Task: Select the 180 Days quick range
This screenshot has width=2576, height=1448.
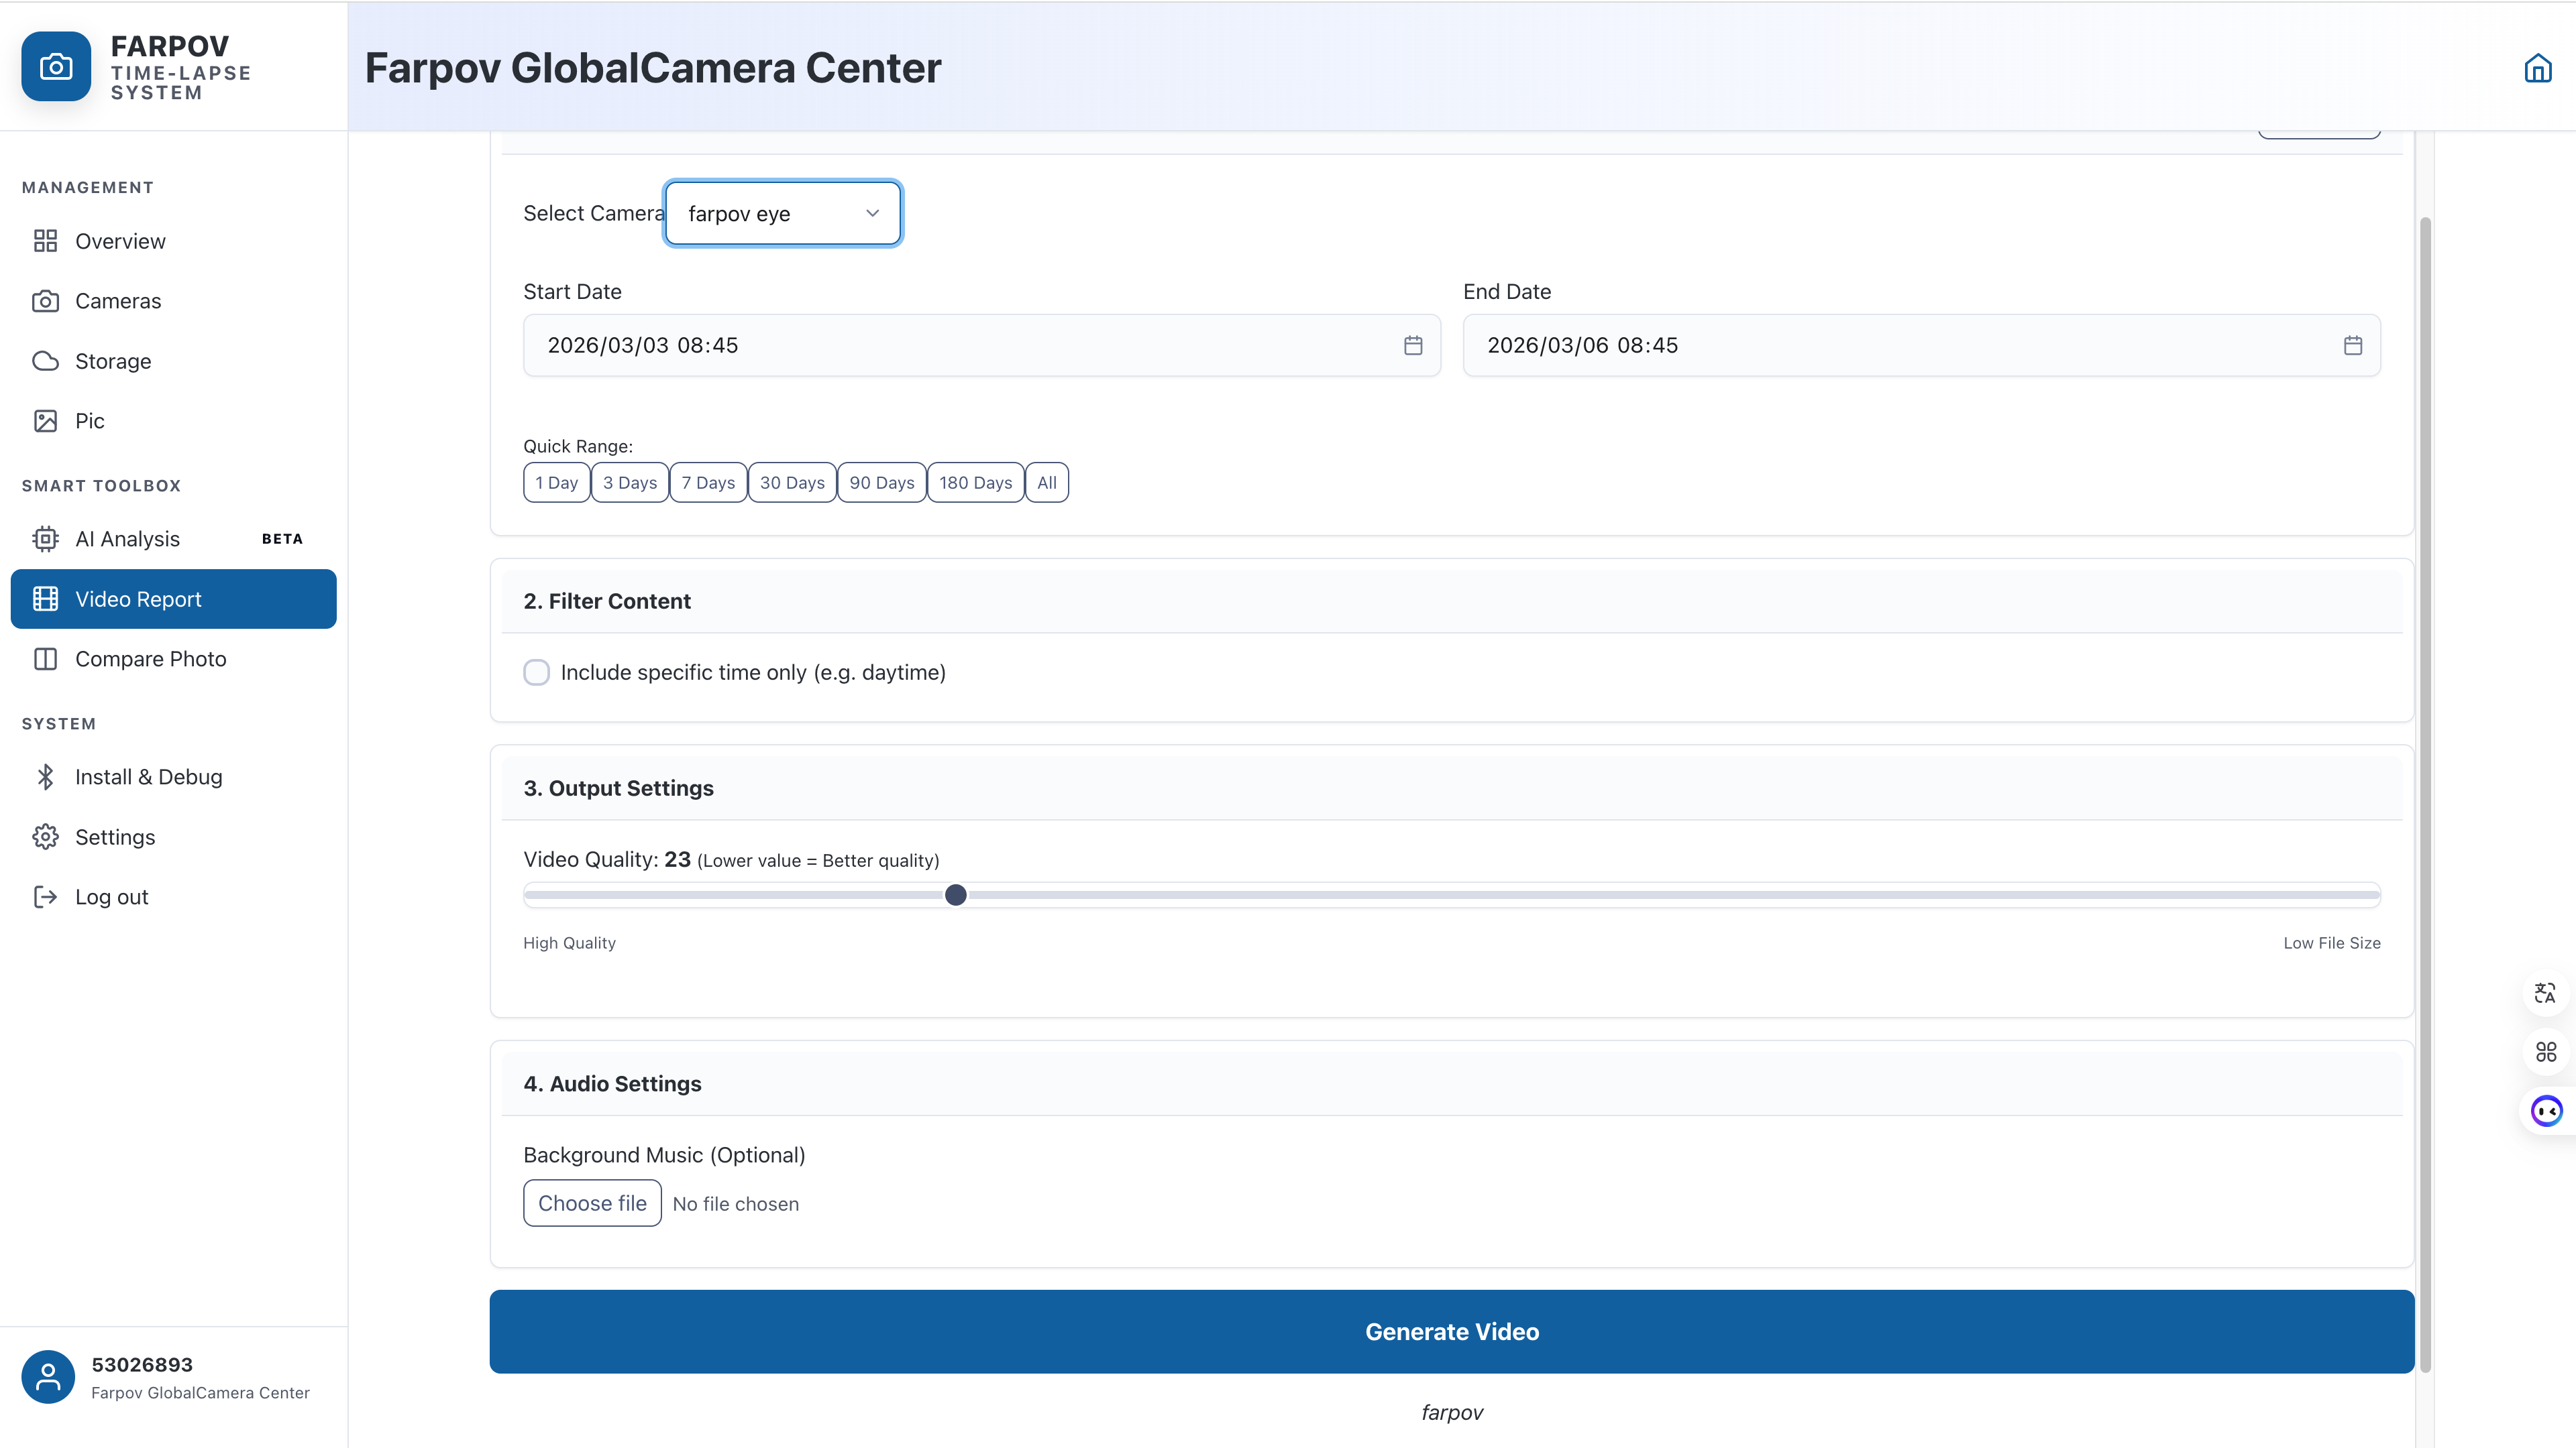Action: [975, 483]
